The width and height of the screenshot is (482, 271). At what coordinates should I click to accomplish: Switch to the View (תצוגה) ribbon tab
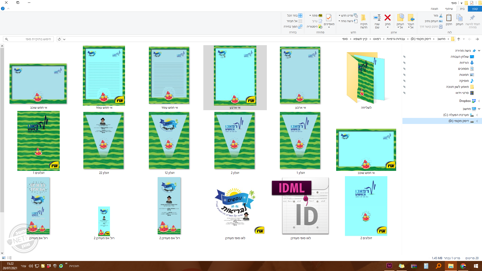[x=434, y=9]
